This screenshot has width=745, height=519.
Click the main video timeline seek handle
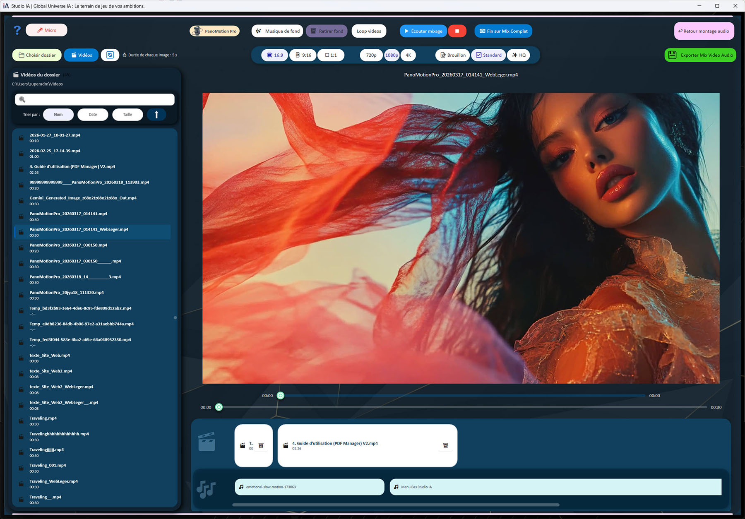click(219, 407)
